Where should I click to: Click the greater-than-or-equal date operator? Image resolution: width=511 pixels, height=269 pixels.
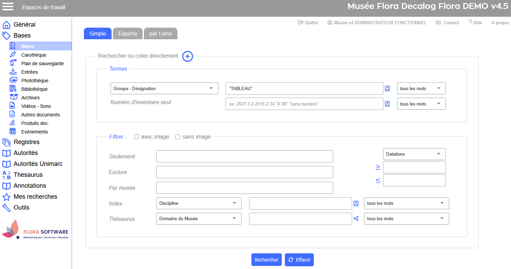[378, 167]
